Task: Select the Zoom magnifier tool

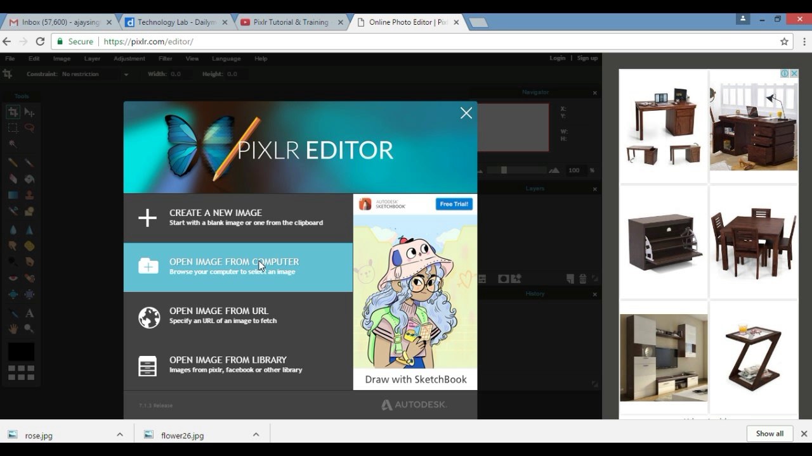Action: click(x=29, y=329)
